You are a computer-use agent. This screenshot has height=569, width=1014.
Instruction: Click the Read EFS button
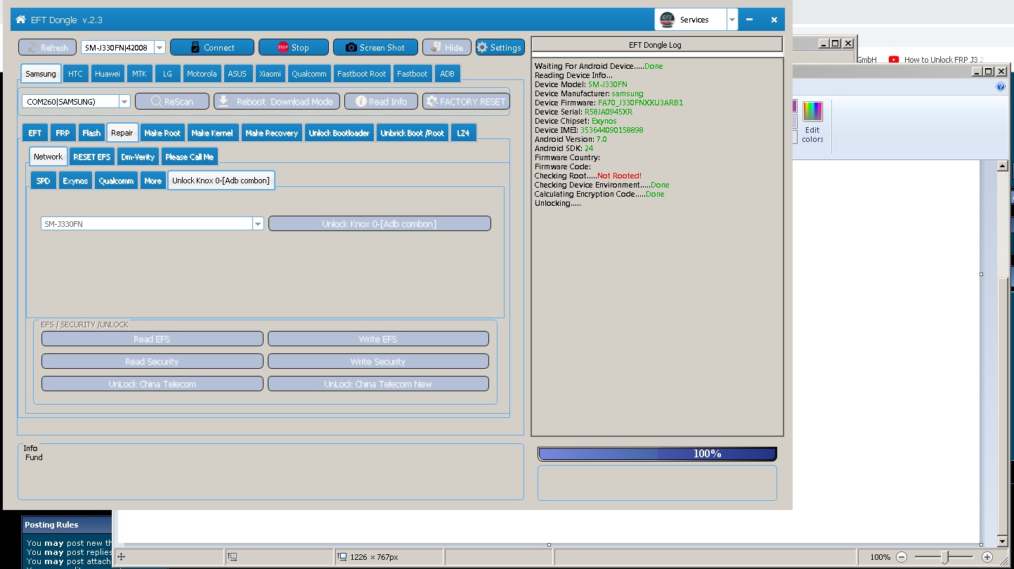(152, 339)
